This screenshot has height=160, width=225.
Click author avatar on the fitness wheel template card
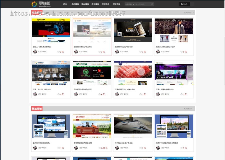(x=35, y=52)
